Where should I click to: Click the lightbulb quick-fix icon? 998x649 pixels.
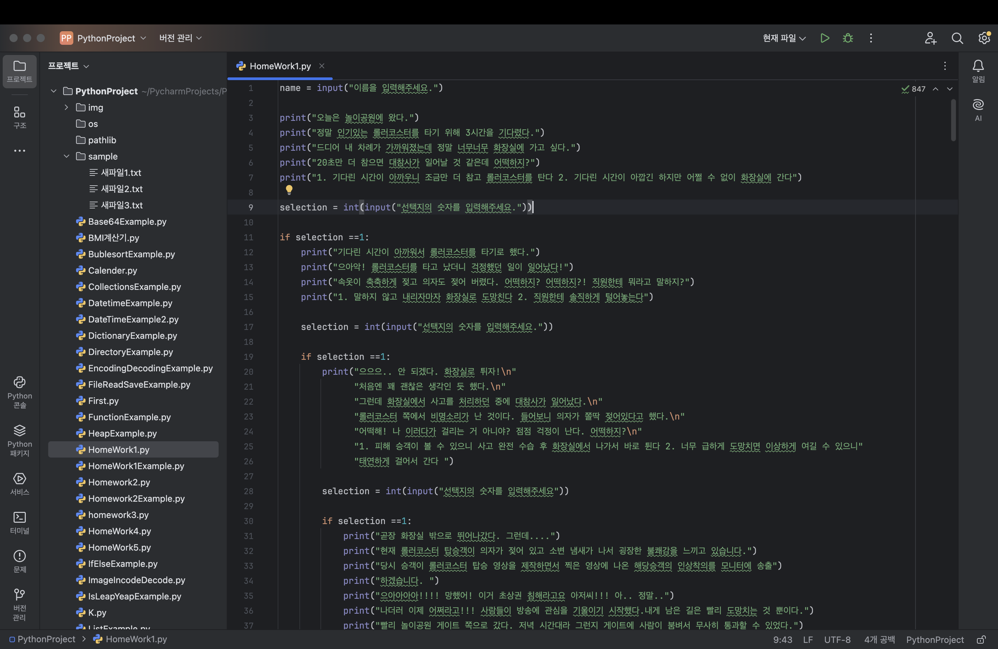point(289,190)
